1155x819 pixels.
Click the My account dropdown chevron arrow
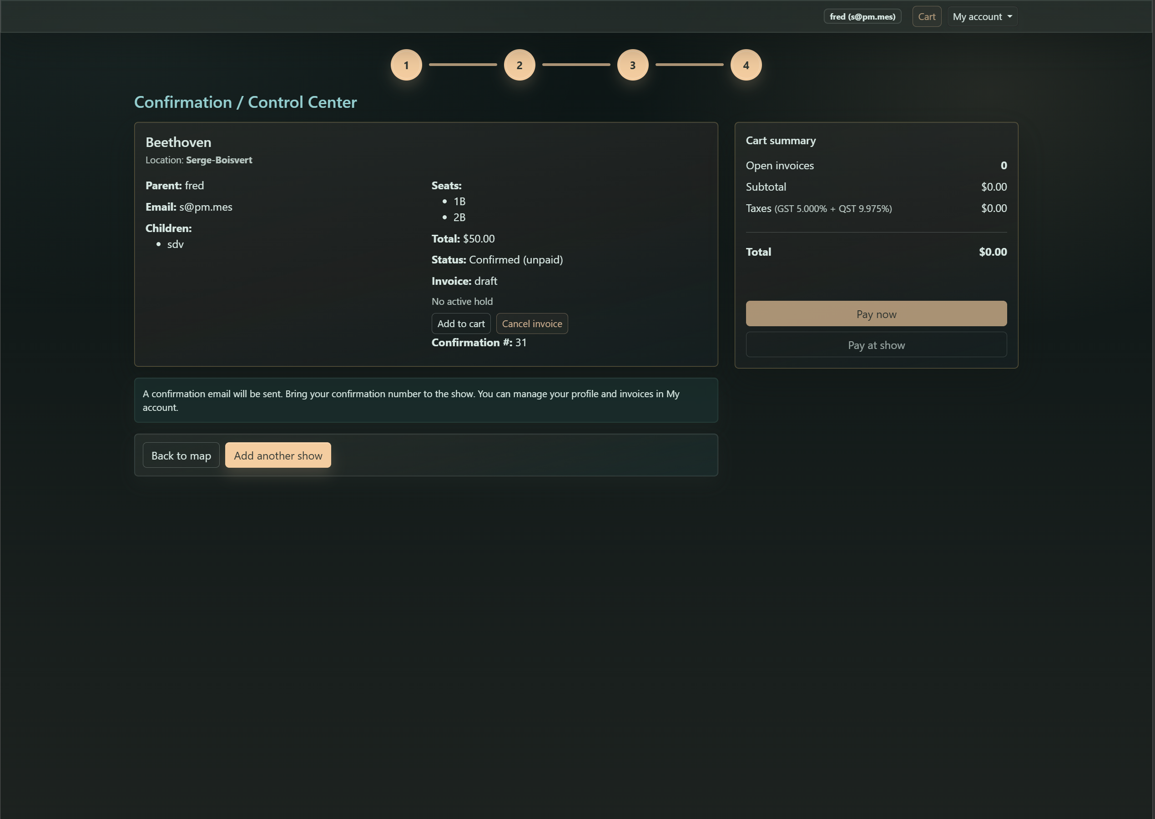[x=1010, y=16]
